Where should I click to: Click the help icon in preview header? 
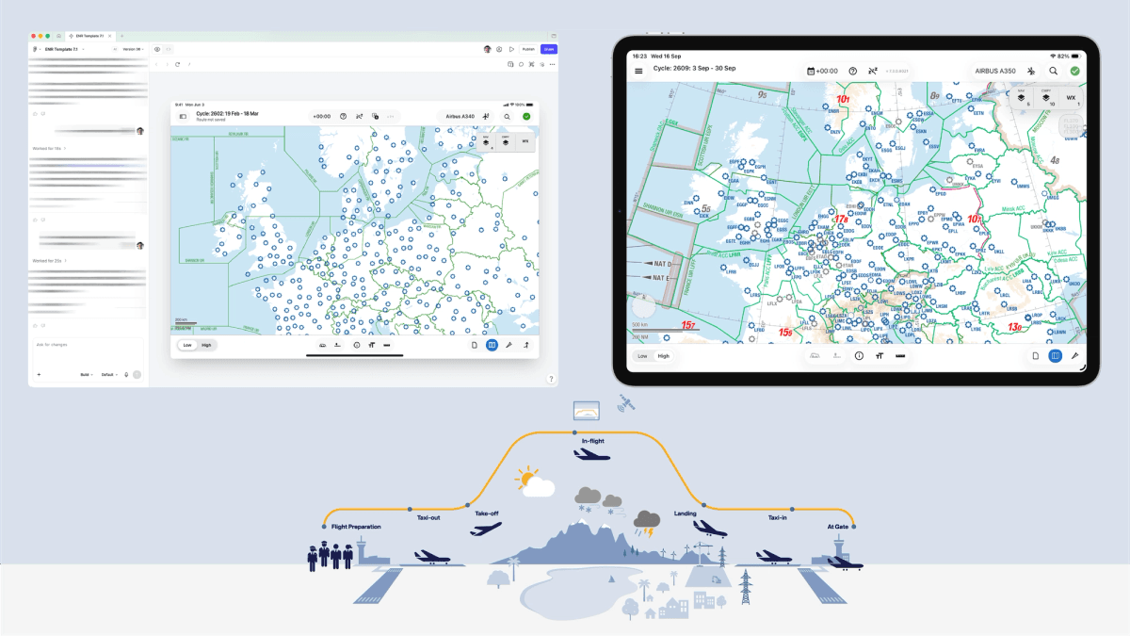point(343,117)
